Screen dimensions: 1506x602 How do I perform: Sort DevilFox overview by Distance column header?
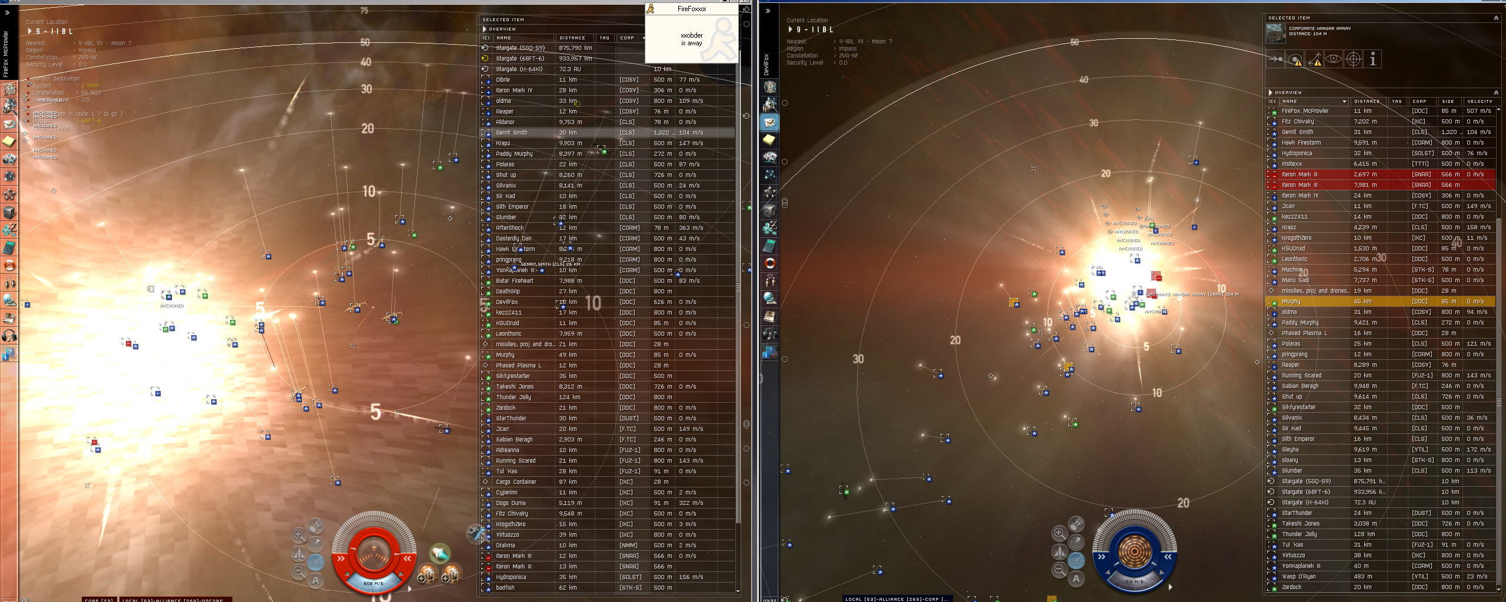(x=1367, y=101)
